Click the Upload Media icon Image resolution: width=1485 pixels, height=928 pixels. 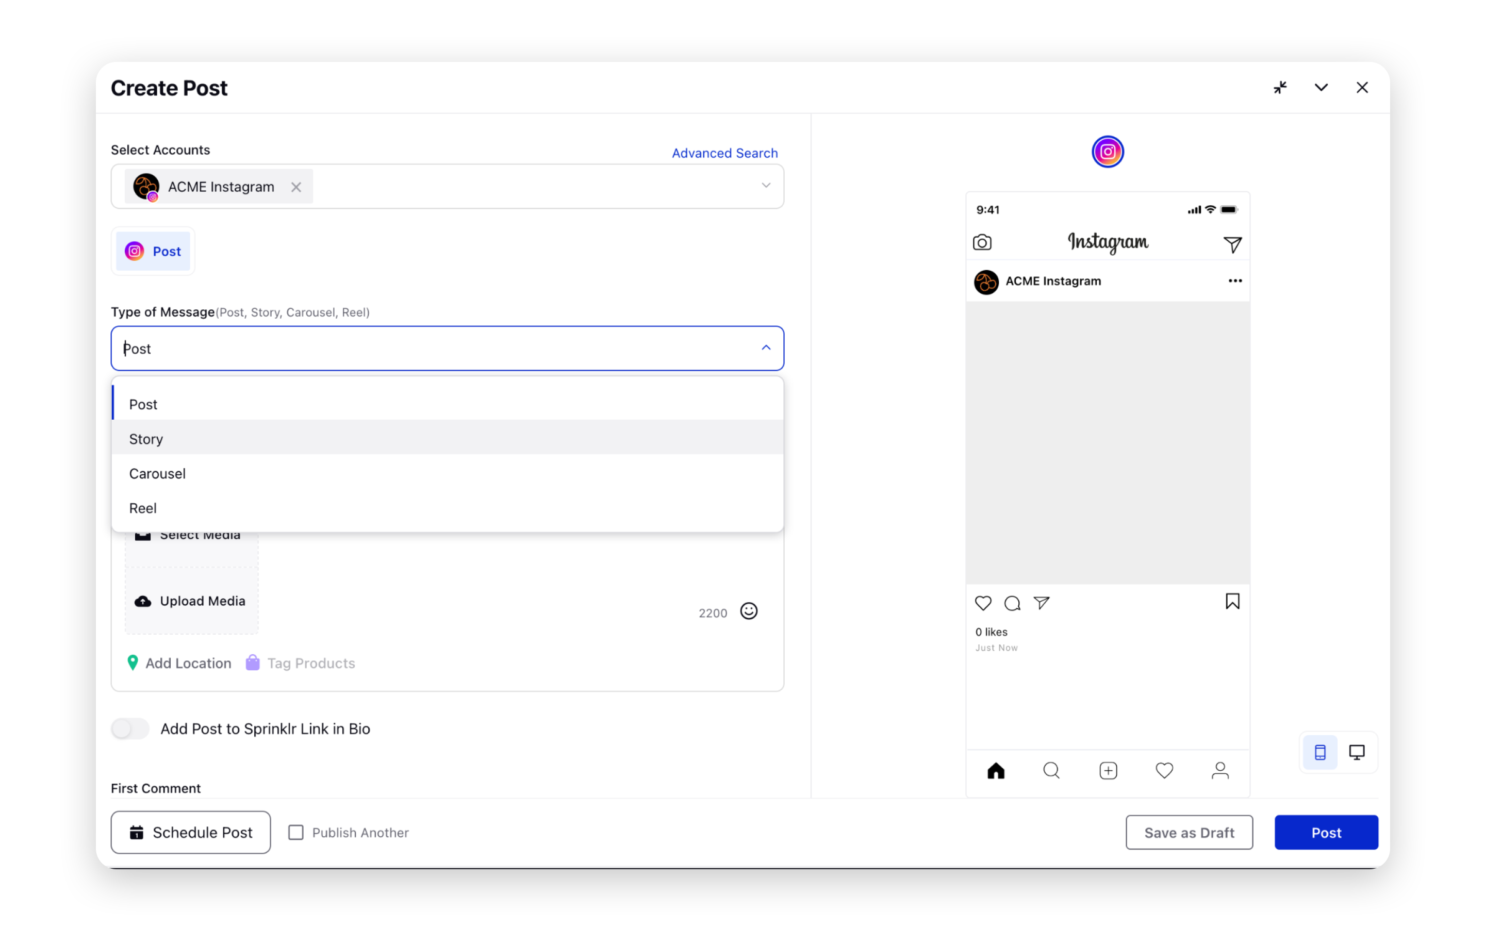[143, 601]
